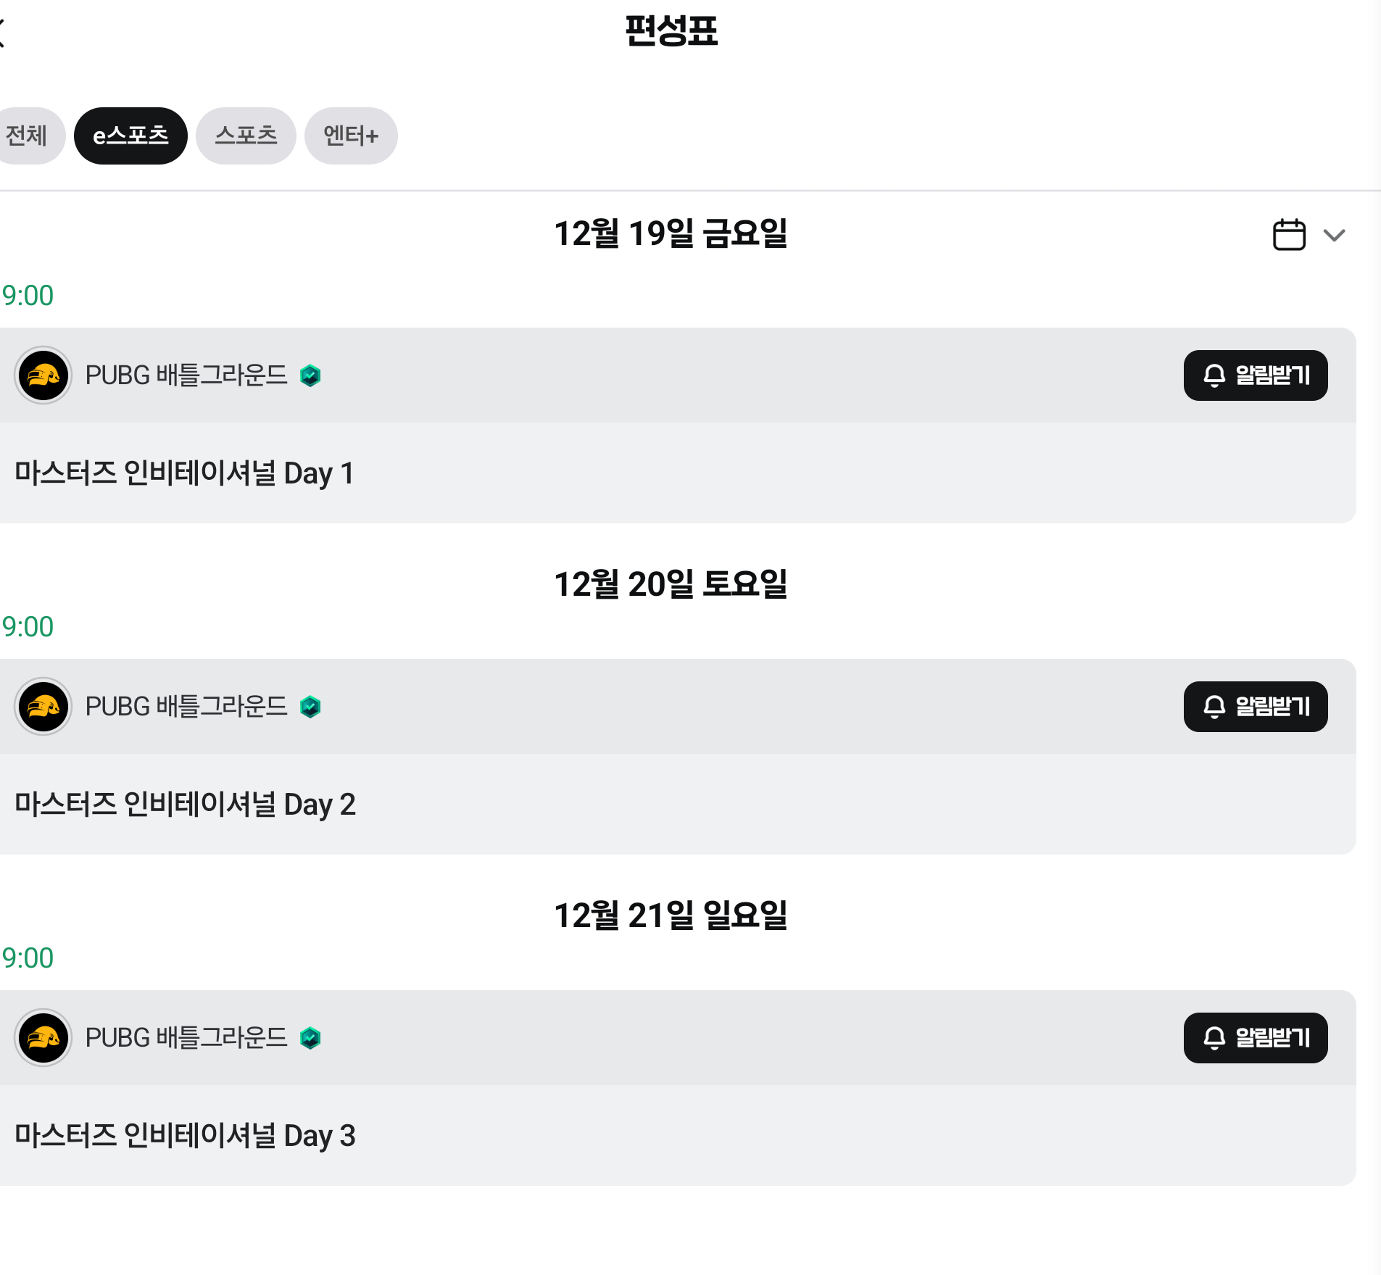Click verified badge on December 20 PUBG channel
The width and height of the screenshot is (1381, 1275).
[310, 707]
